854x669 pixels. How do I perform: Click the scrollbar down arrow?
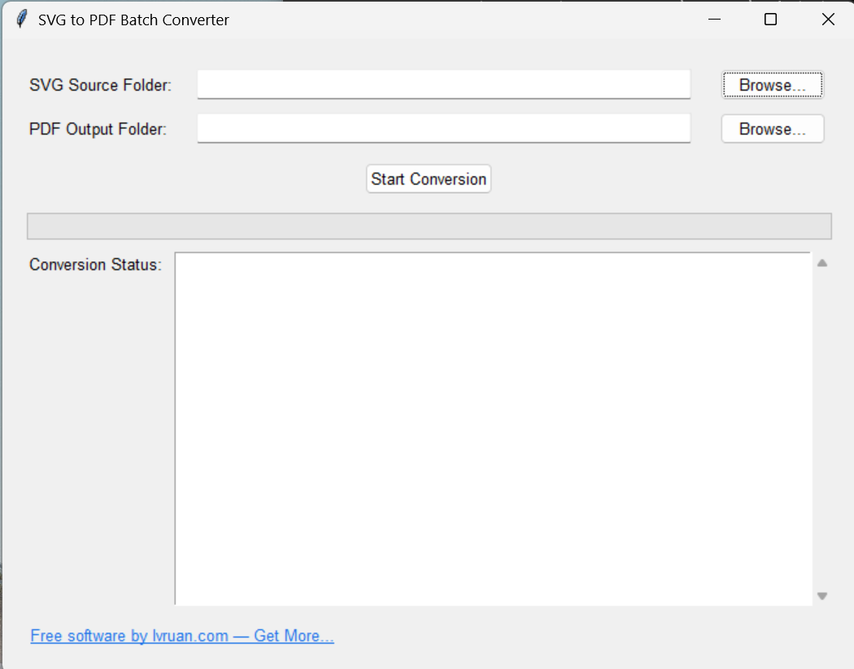click(x=821, y=596)
